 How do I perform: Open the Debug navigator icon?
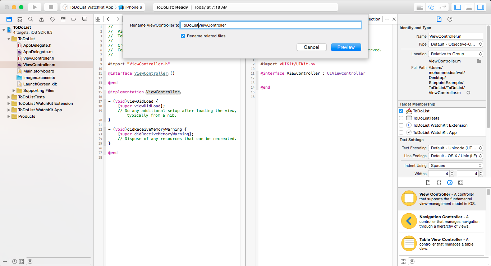(63, 19)
